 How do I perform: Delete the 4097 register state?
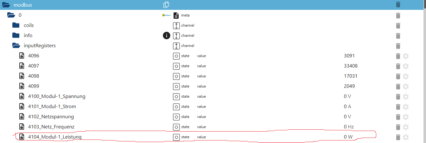[x=398, y=66]
